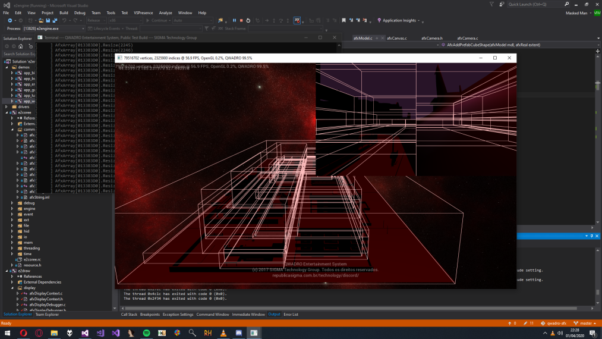Open the Debug menu
Image resolution: width=602 pixels, height=339 pixels.
click(80, 12)
